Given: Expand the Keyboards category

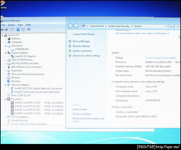Looking at the screenshot, I should tap(5, 71).
